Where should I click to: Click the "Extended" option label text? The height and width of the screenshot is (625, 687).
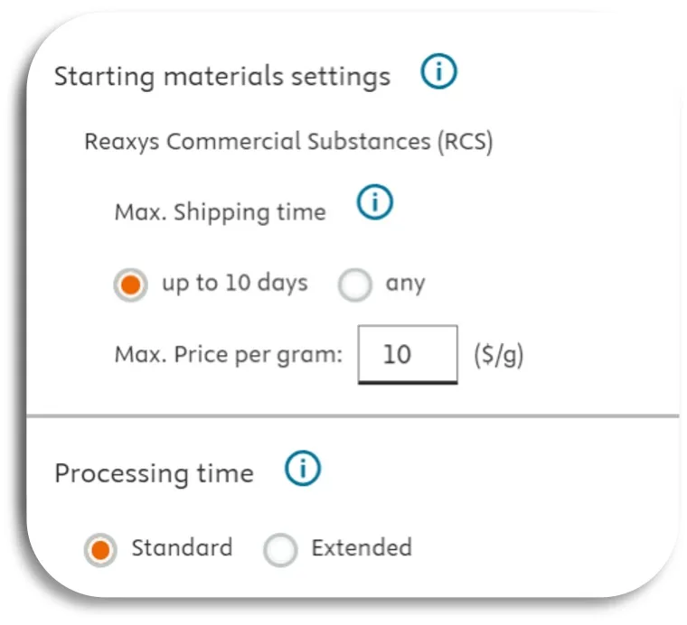coord(362,547)
